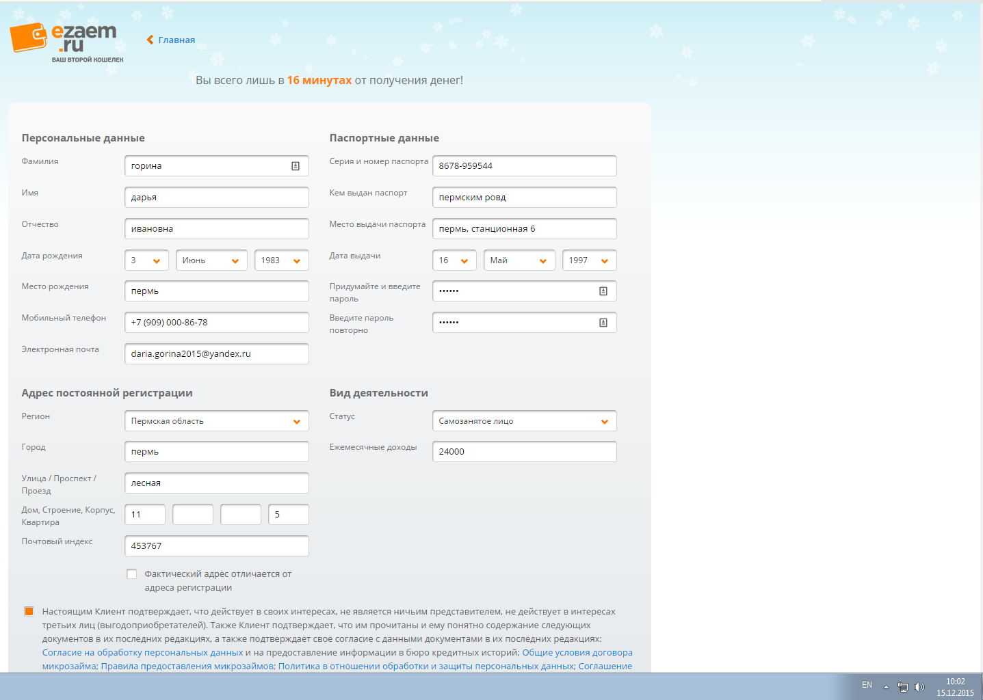The width and height of the screenshot is (983, 700).
Task: Click the icon inside the first password field
Action: pyautogui.click(x=603, y=291)
